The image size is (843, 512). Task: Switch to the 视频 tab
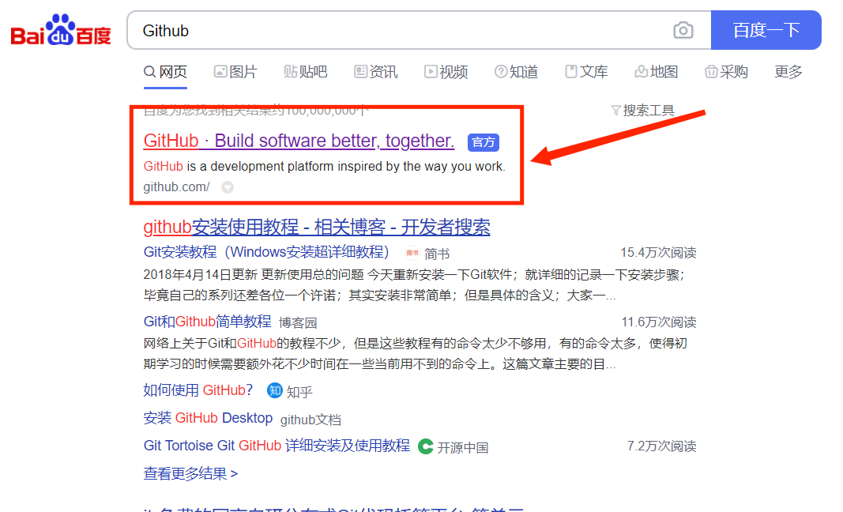tap(446, 71)
